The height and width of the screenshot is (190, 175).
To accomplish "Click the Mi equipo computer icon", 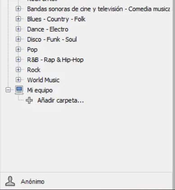I will coord(19,90).
